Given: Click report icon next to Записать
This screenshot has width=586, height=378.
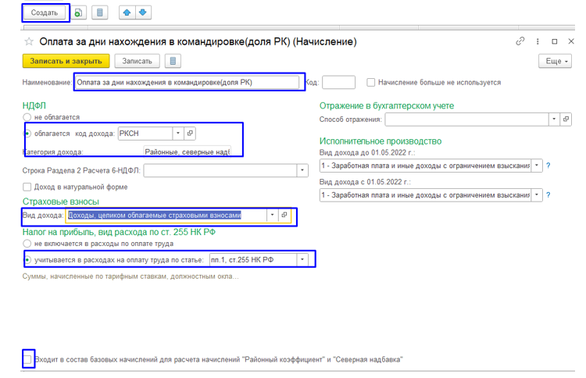Looking at the screenshot, I should (173, 61).
